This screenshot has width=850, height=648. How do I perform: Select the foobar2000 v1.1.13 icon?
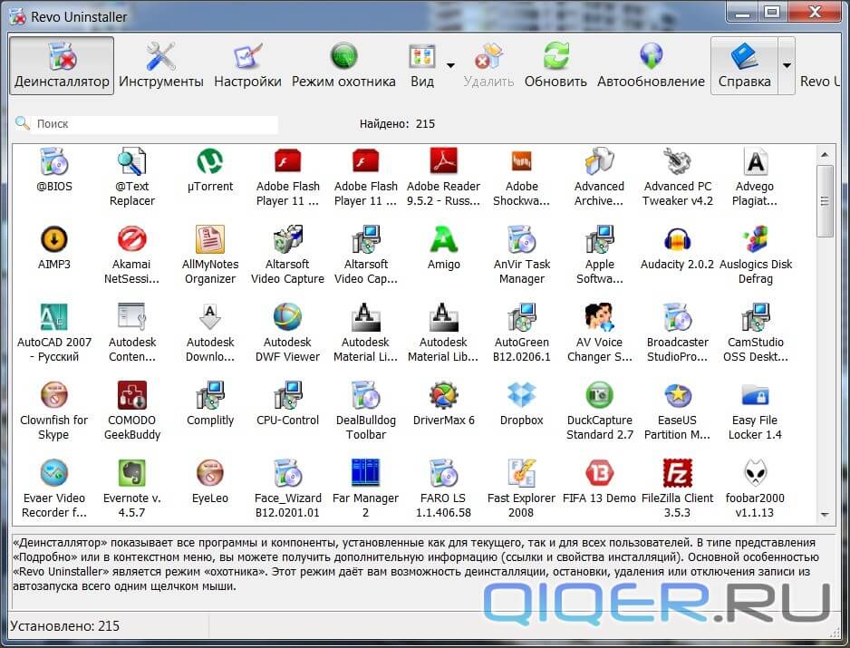pos(755,473)
